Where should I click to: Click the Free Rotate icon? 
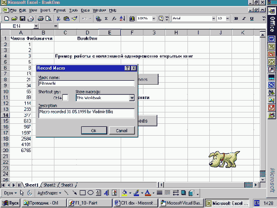click(30, 193)
